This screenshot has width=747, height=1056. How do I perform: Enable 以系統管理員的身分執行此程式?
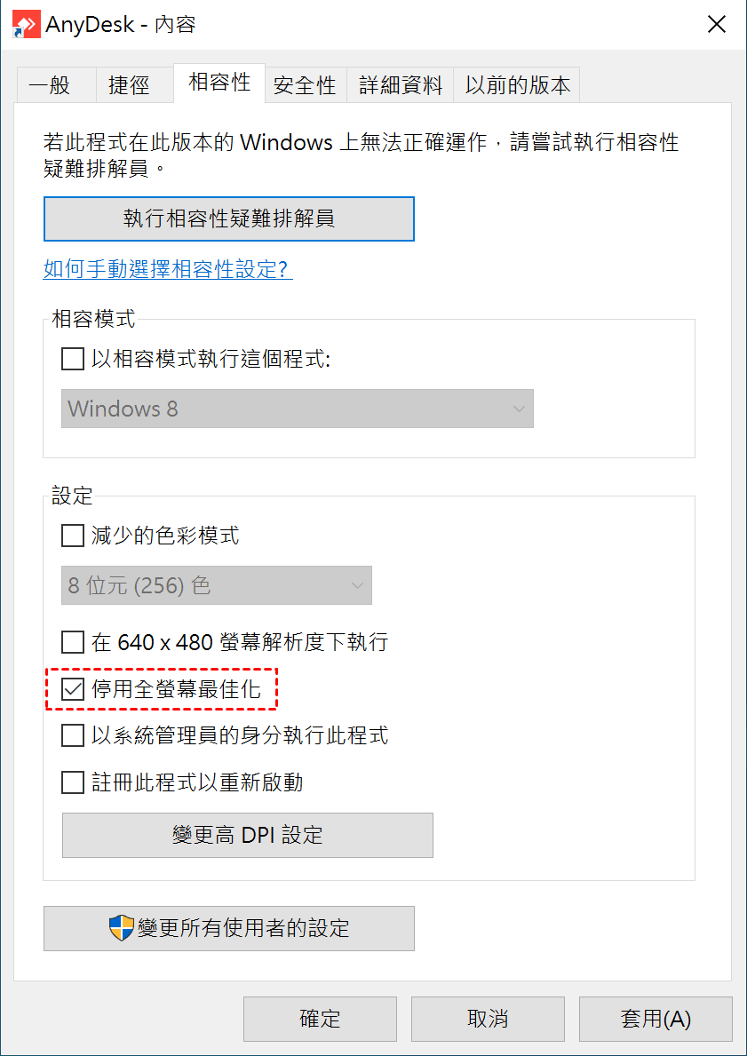click(x=72, y=736)
